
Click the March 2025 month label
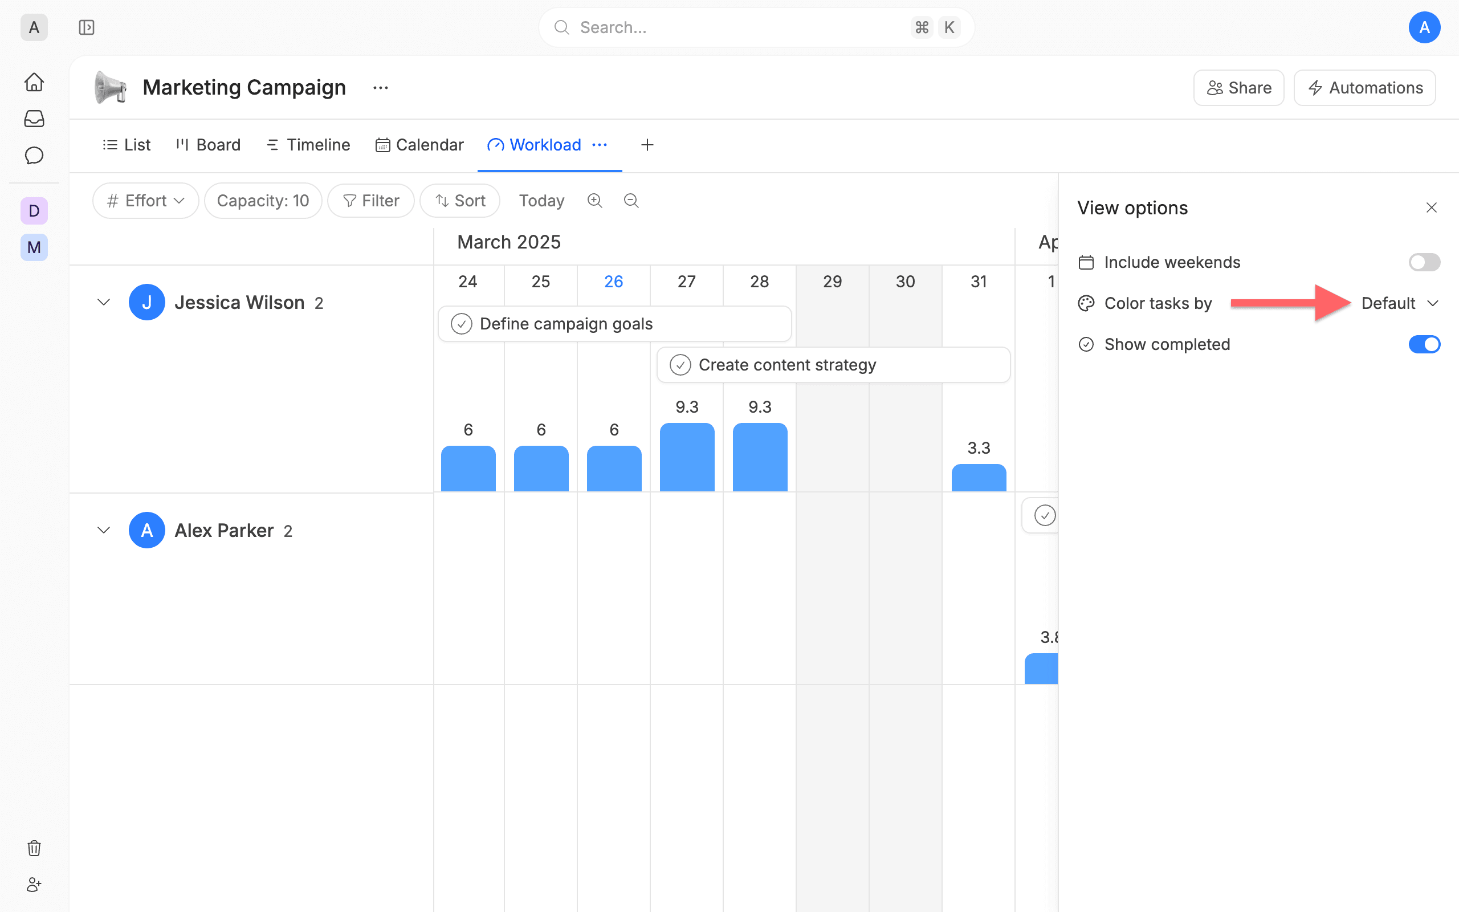pyautogui.click(x=509, y=242)
